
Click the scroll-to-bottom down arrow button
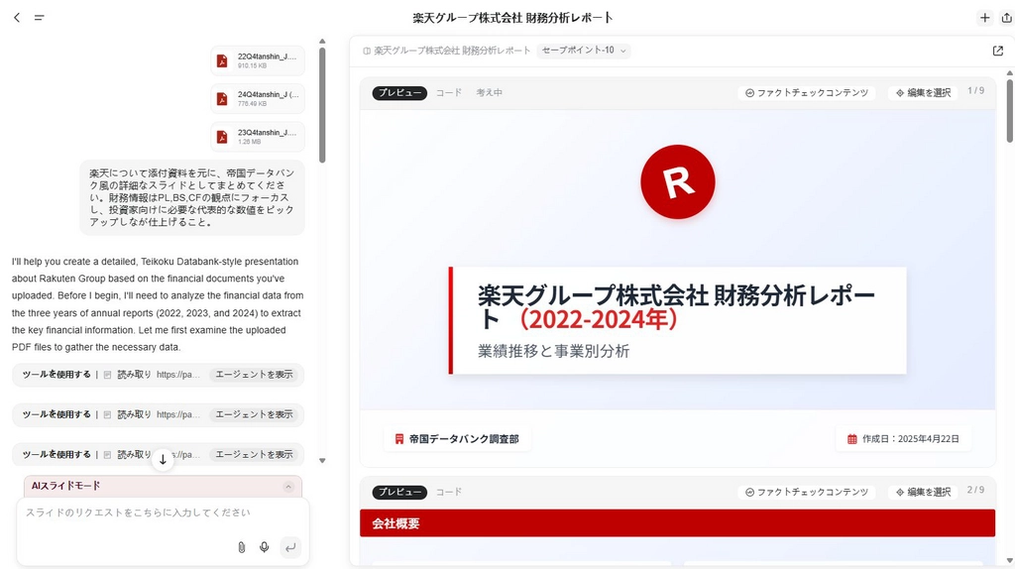click(x=163, y=460)
